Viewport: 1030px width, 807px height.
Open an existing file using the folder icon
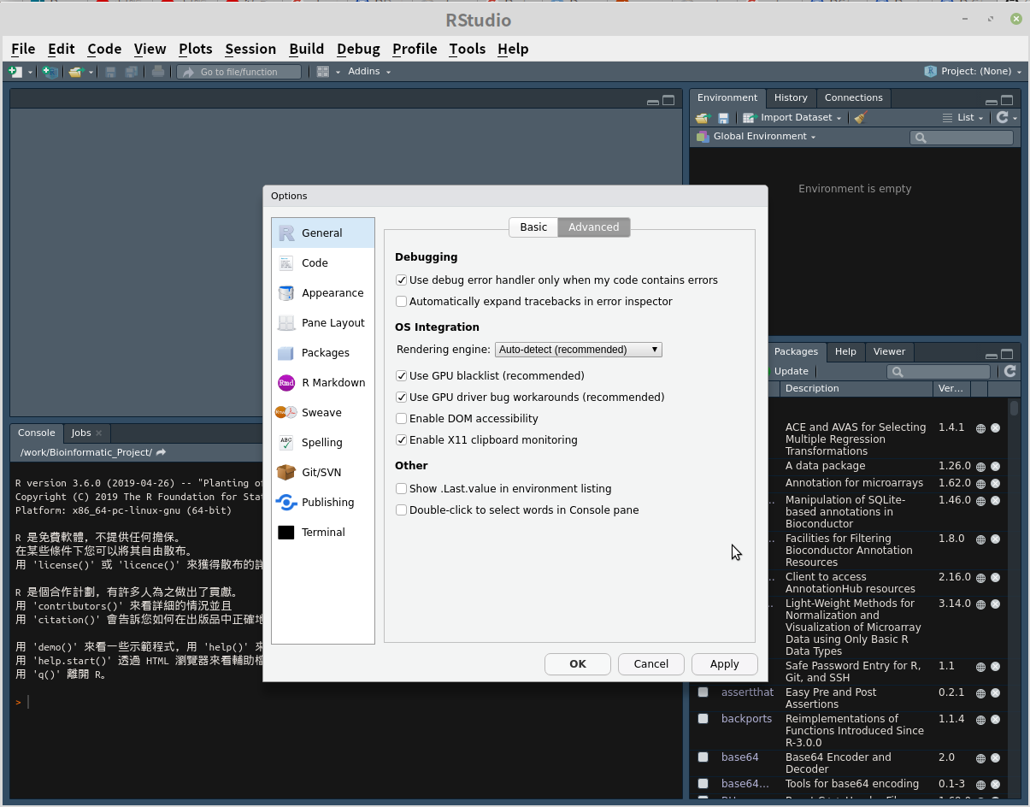tap(75, 71)
